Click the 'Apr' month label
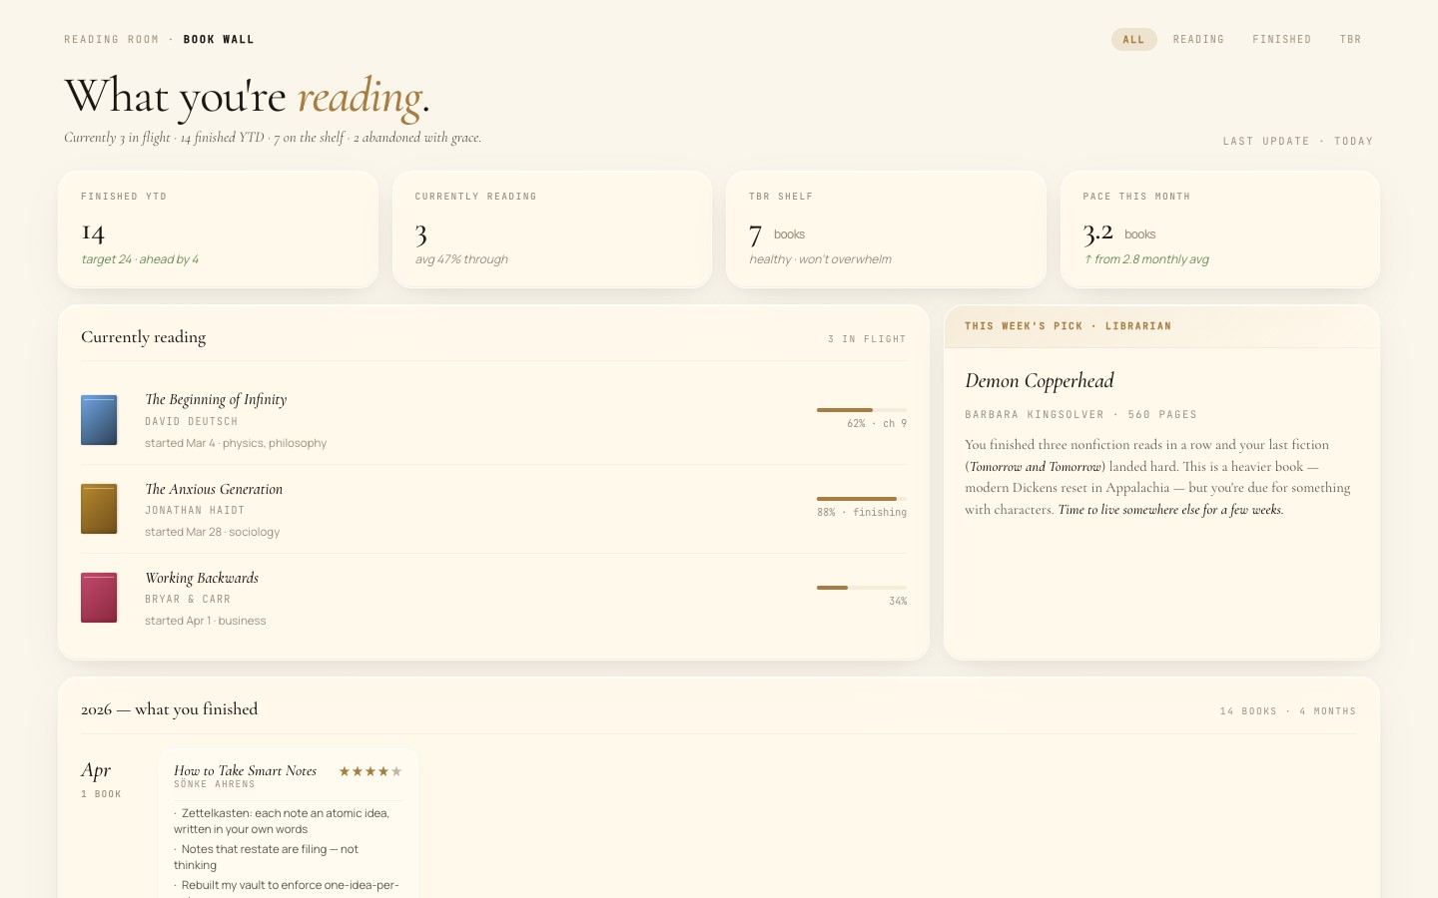The image size is (1438, 898). point(96,770)
